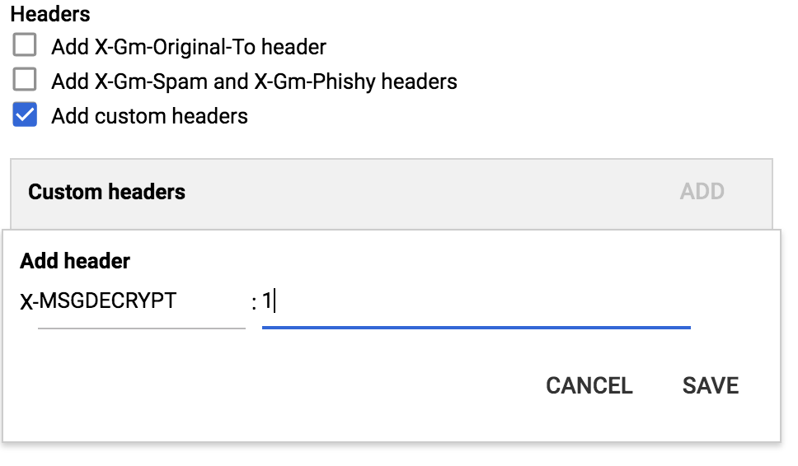The height and width of the screenshot is (466, 798).
Task: Uncheck the Add custom headers checkbox
Action: click(x=25, y=115)
